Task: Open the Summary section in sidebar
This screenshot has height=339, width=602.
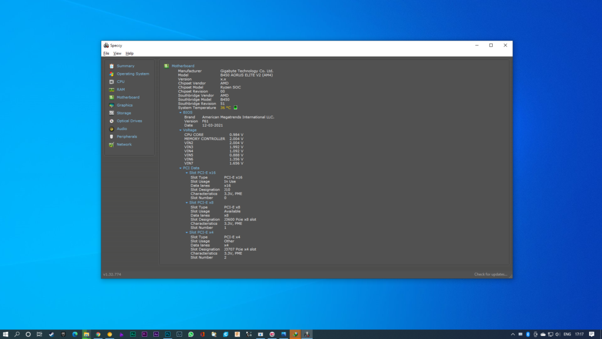Action: (125, 66)
